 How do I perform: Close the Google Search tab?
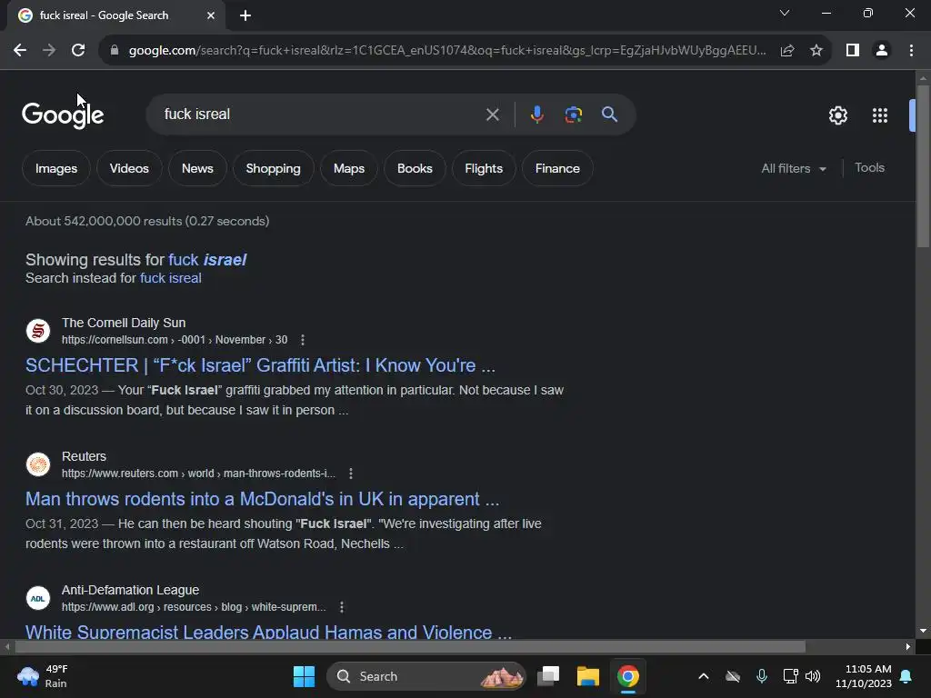coord(211,15)
